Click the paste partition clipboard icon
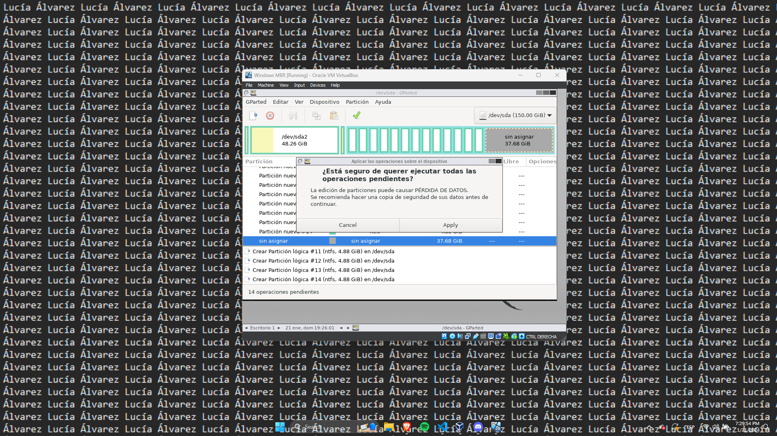Image resolution: width=777 pixels, height=436 pixels. [334, 116]
